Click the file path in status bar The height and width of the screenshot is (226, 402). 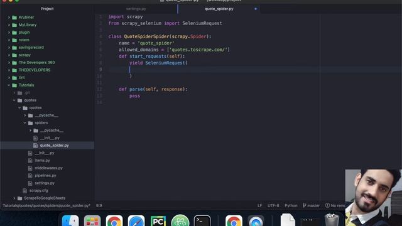tap(46, 205)
